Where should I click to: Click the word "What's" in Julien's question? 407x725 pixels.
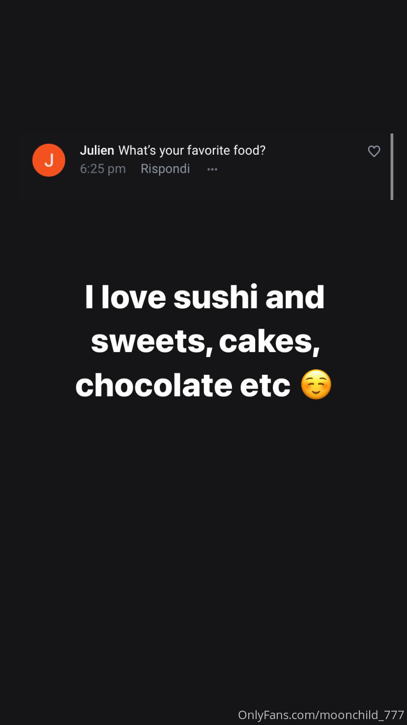click(137, 150)
